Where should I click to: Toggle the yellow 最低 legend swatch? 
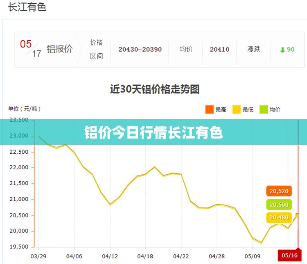coord(236,109)
